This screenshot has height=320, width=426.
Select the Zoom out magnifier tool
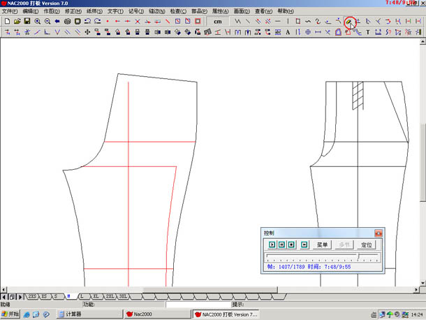click(x=47, y=21)
